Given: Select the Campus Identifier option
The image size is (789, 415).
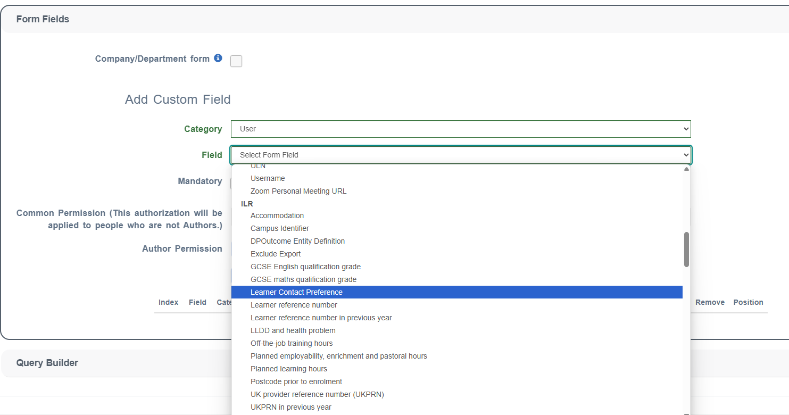Looking at the screenshot, I should pos(457,228).
